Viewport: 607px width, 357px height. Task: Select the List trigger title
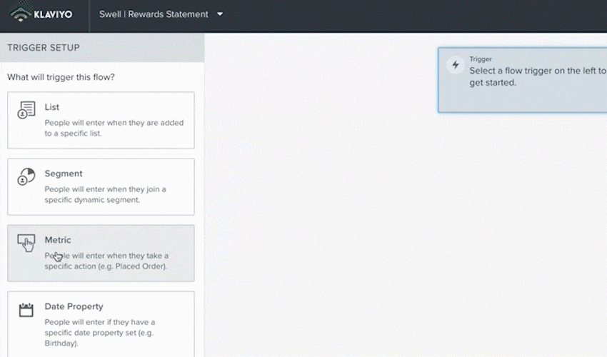pos(52,107)
